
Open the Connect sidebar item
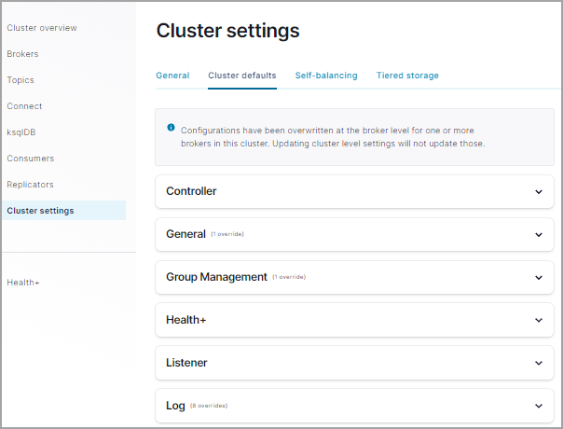[x=24, y=106]
